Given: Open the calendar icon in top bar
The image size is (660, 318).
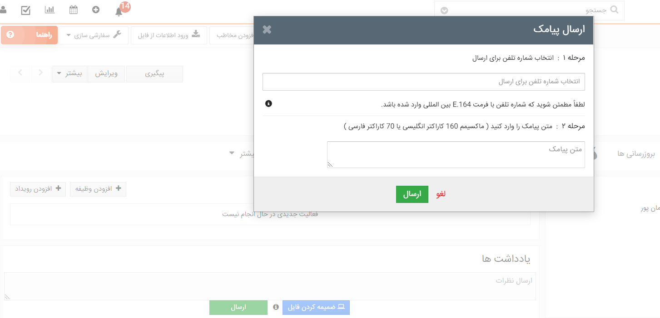Looking at the screenshot, I should tap(73, 10).
